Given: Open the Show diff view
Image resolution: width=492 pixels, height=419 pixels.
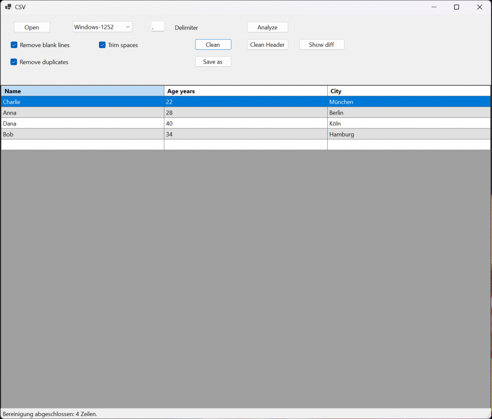Looking at the screenshot, I should 322,45.
